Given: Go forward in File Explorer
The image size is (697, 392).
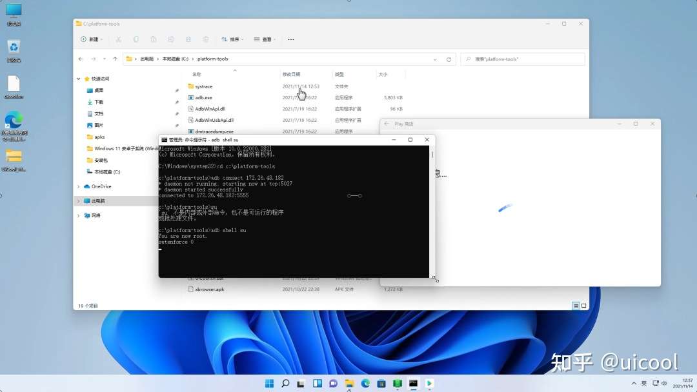Looking at the screenshot, I should (x=94, y=59).
